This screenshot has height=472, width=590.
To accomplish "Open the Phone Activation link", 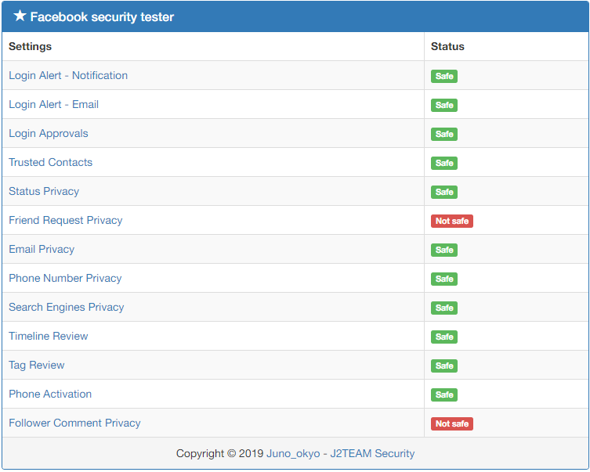I will coord(50,394).
